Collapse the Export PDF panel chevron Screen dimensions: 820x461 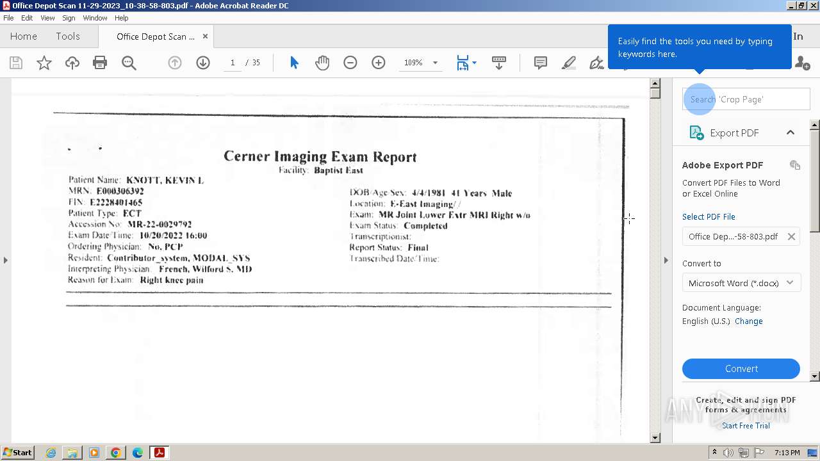(791, 133)
